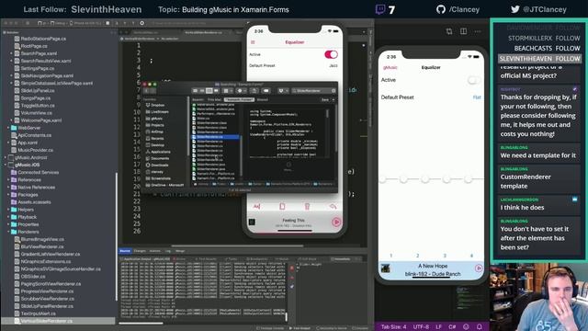Expand SearchPage.xaml node
Viewport: 588px width, 331px height.
(x=11, y=53)
